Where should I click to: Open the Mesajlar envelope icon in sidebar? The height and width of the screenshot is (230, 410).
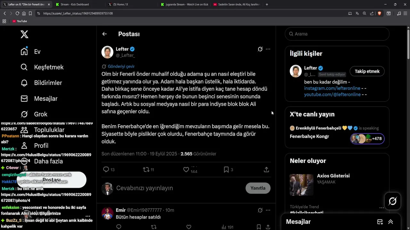coord(24,98)
